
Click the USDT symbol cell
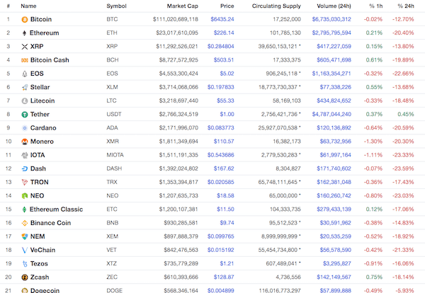[114, 114]
